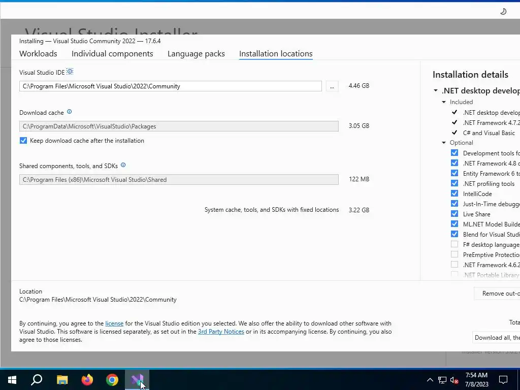The width and height of the screenshot is (520, 390).
Task: Click 'System cache, tools, and SDKs' text
Action: point(272,210)
